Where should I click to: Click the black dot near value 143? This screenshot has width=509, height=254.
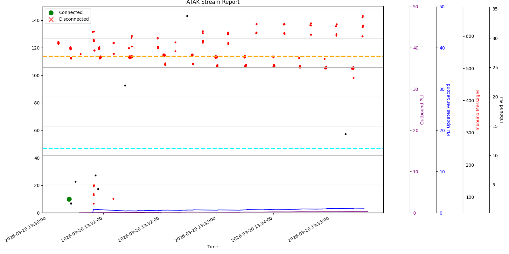click(x=187, y=16)
